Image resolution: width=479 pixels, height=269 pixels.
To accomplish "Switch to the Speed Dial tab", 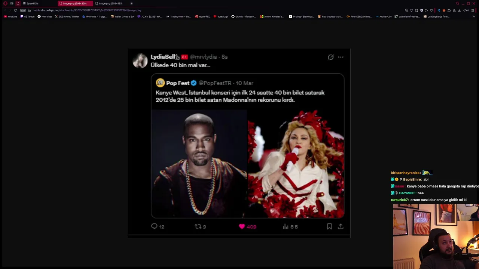I will (x=31, y=3).
